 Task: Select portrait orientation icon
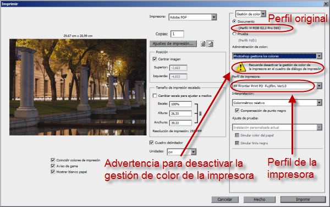tap(203, 44)
